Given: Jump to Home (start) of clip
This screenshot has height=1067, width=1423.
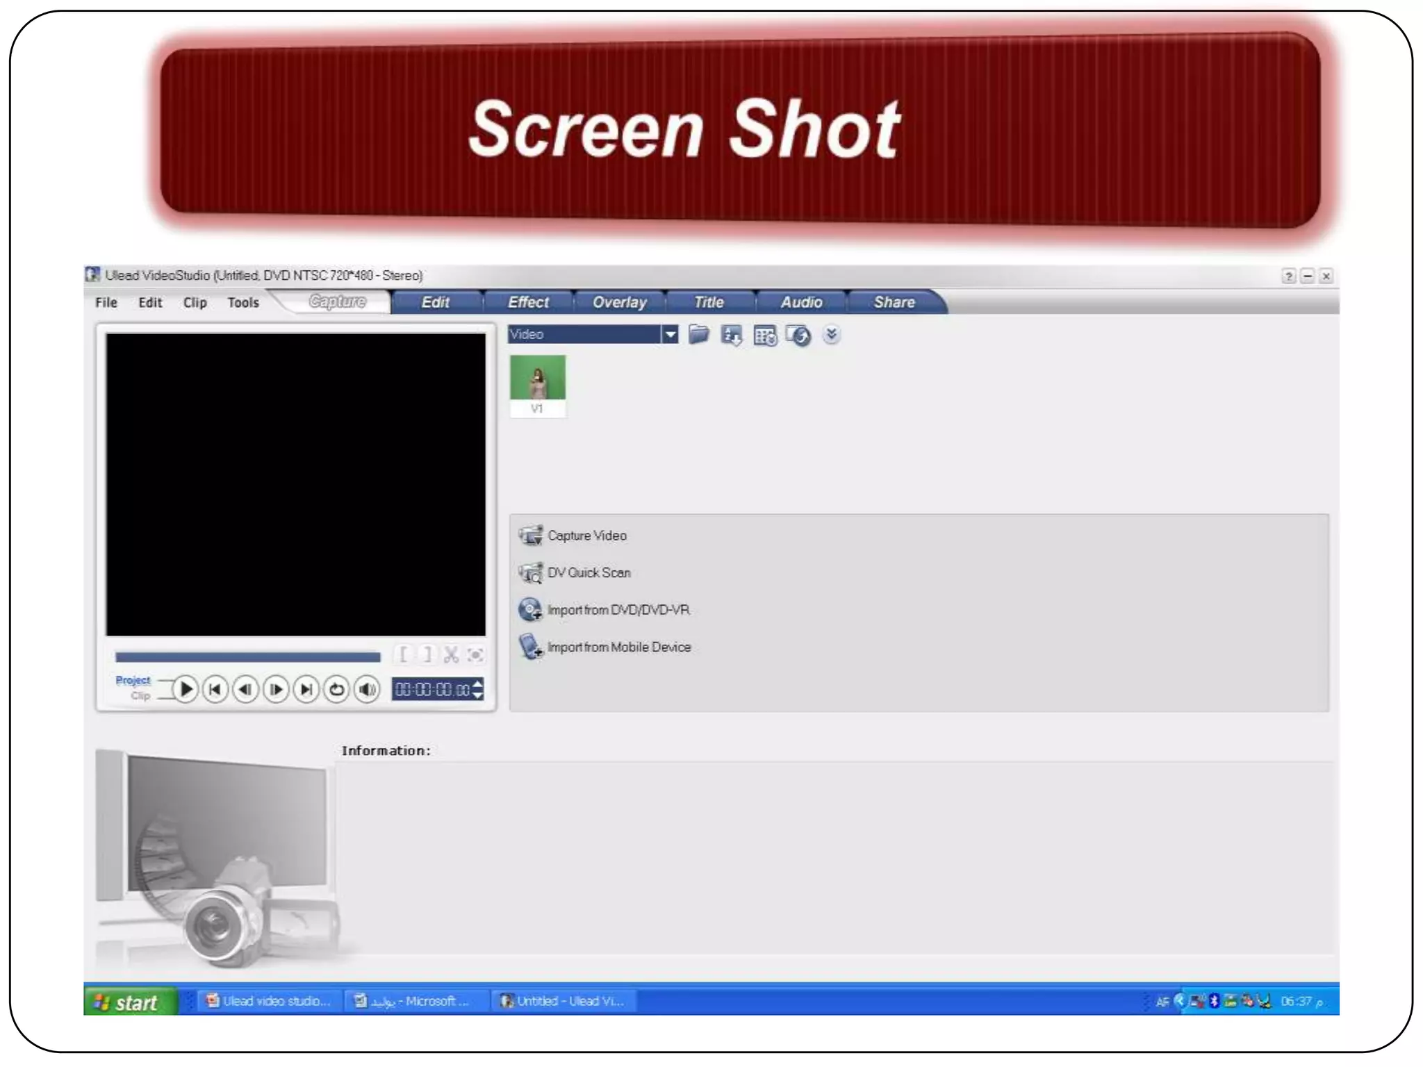Looking at the screenshot, I should coord(215,689).
